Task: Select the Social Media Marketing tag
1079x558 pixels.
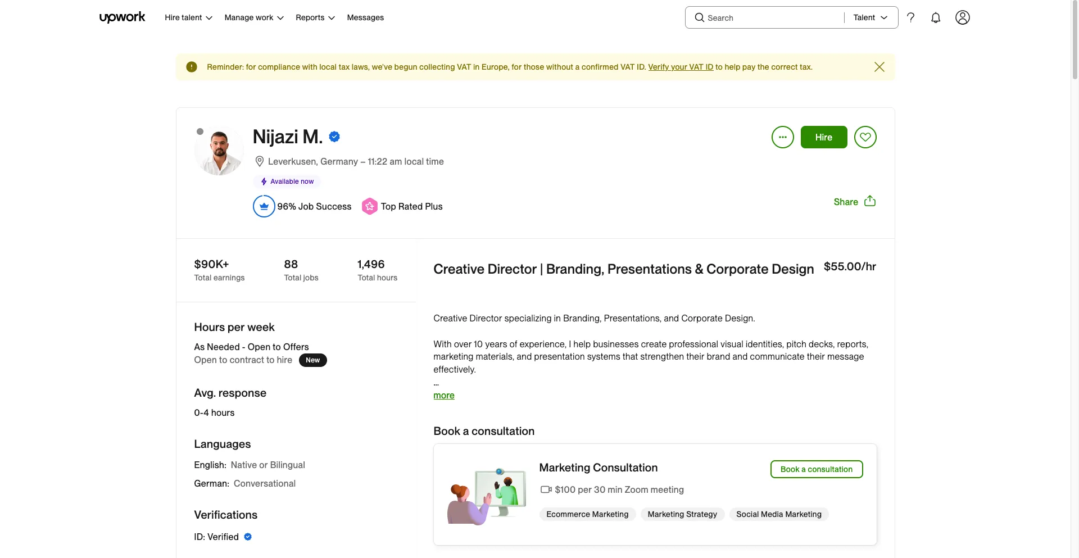Action: [779, 514]
